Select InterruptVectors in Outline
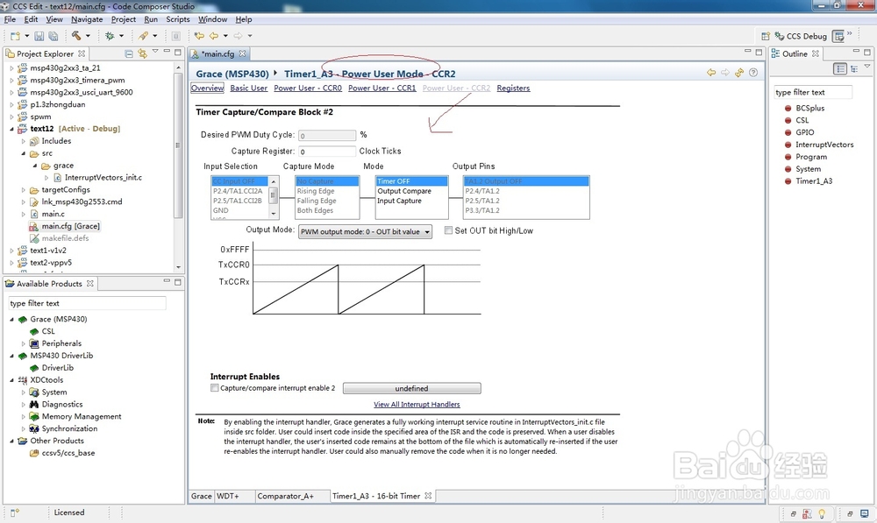The height and width of the screenshot is (523, 877). (824, 145)
